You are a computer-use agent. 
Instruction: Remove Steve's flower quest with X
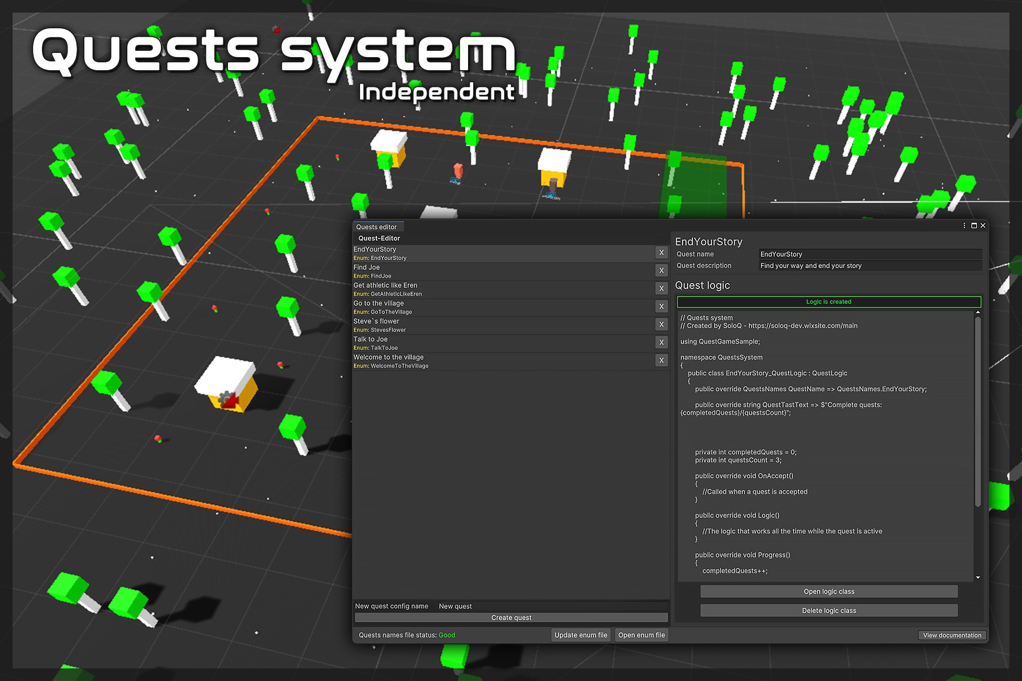[661, 325]
